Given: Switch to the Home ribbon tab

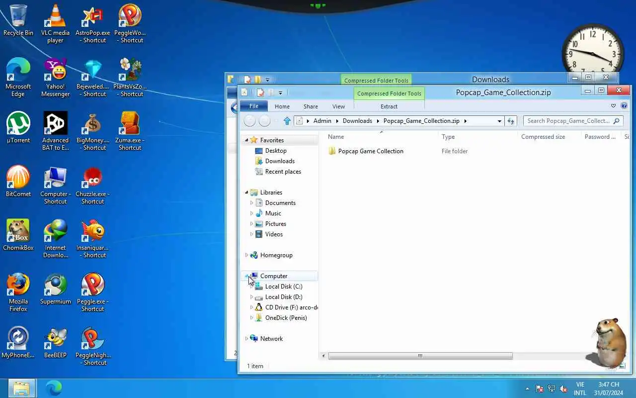Looking at the screenshot, I should [282, 106].
